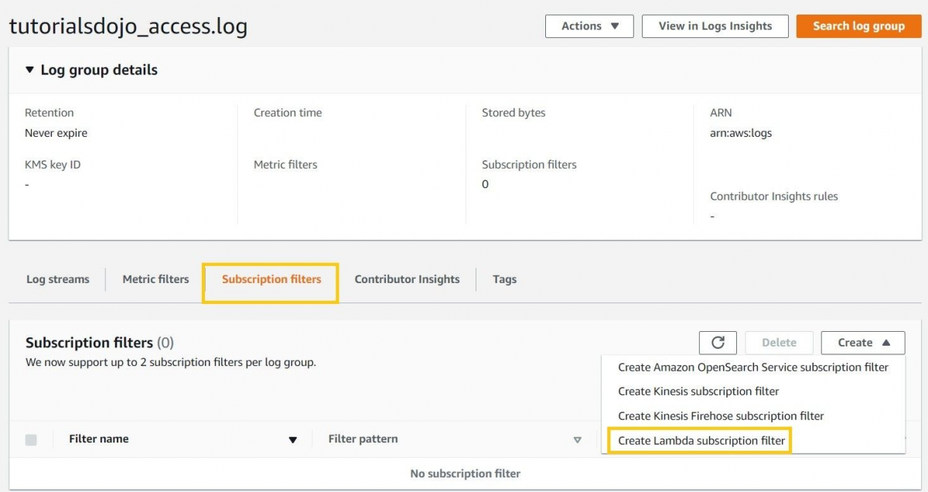Sort by Filter pattern arrow icon
The height and width of the screenshot is (492, 928).
(577, 440)
